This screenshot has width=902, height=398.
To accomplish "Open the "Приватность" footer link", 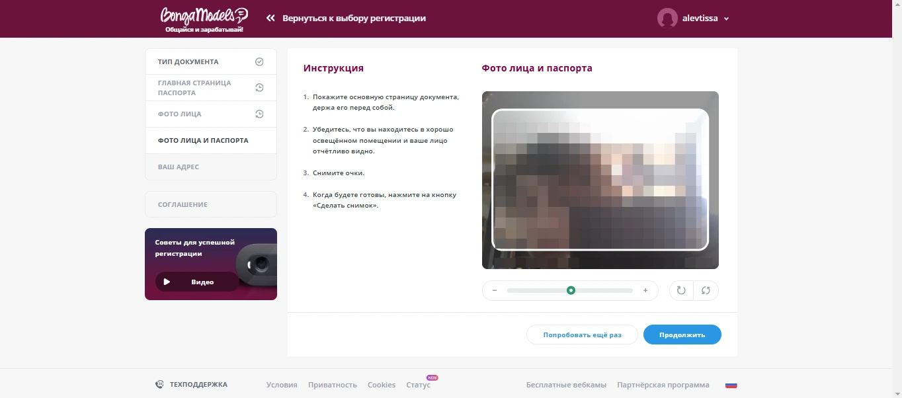I will click(332, 385).
